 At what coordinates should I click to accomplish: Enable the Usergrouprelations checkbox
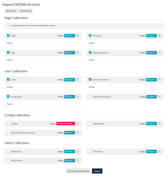point(90,97)
